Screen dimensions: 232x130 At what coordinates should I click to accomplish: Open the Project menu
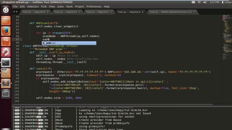(x=79, y=6)
